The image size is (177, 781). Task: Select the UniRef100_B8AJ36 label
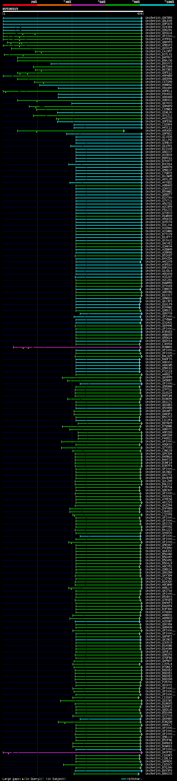point(159,61)
